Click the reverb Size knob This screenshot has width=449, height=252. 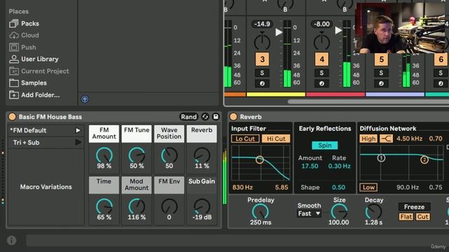click(339, 211)
